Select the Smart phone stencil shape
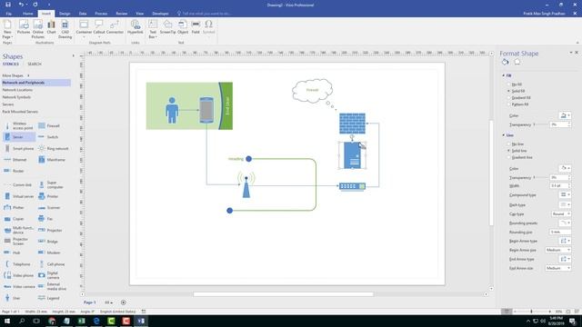The height and width of the screenshot is (327, 582). point(19,148)
